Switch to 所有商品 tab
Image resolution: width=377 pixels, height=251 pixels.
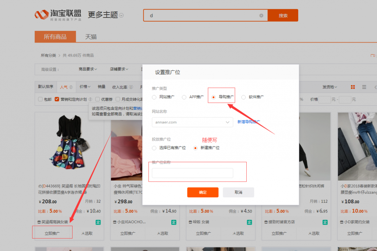[x=55, y=37]
